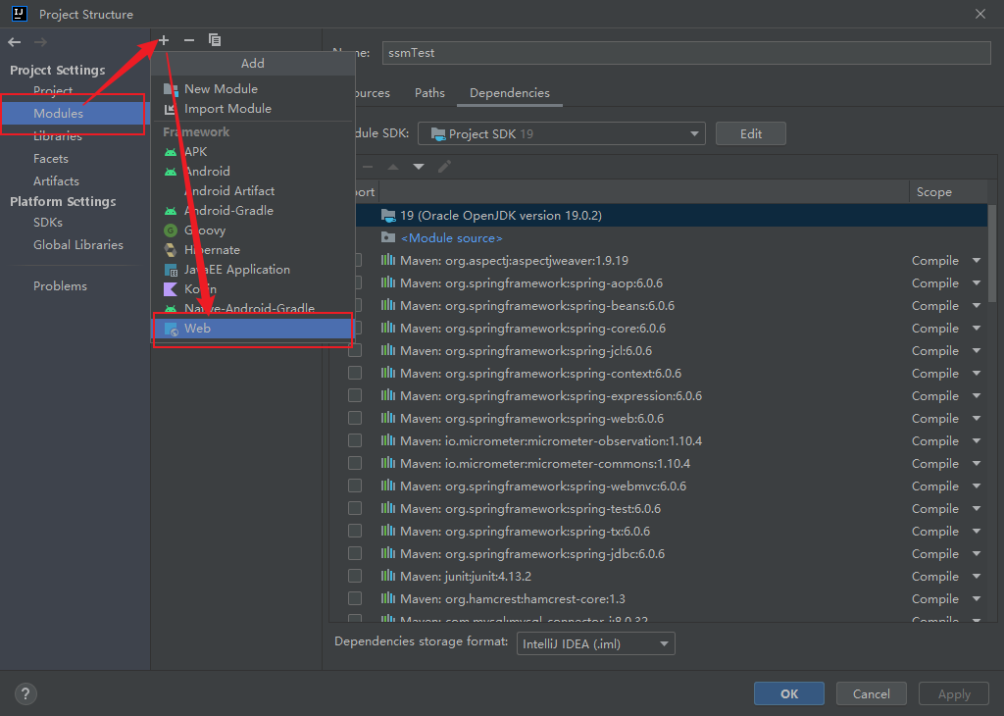The image size is (1004, 716).
Task: Open scope dropdown for aspectjweaver
Action: point(977,261)
